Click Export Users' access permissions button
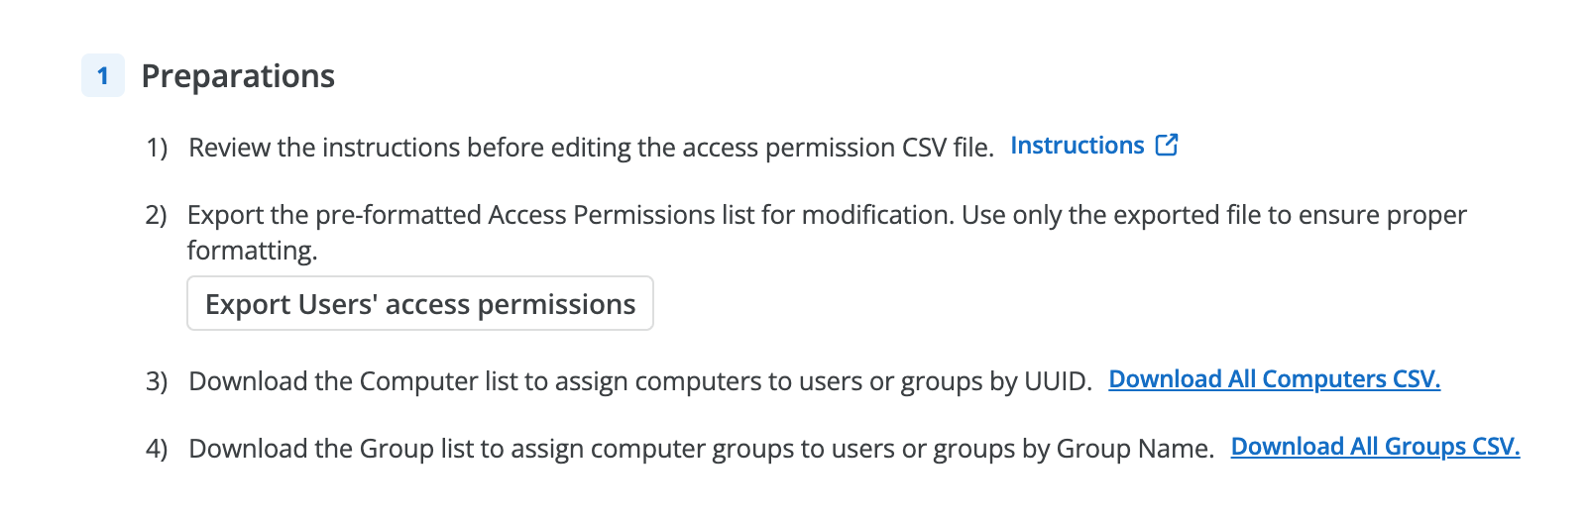Image resolution: width=1590 pixels, height=521 pixels. pyautogui.click(x=420, y=303)
